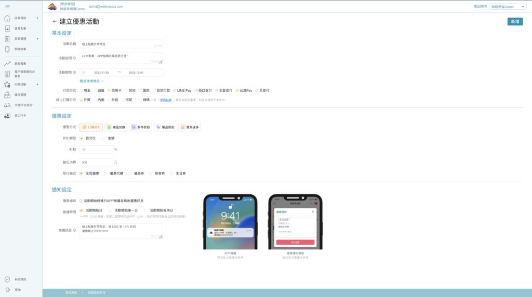Viewport: 532px width, 297px height.
Task: Check the 掃碼 order method checkbox
Action: pyautogui.click(x=140, y=100)
